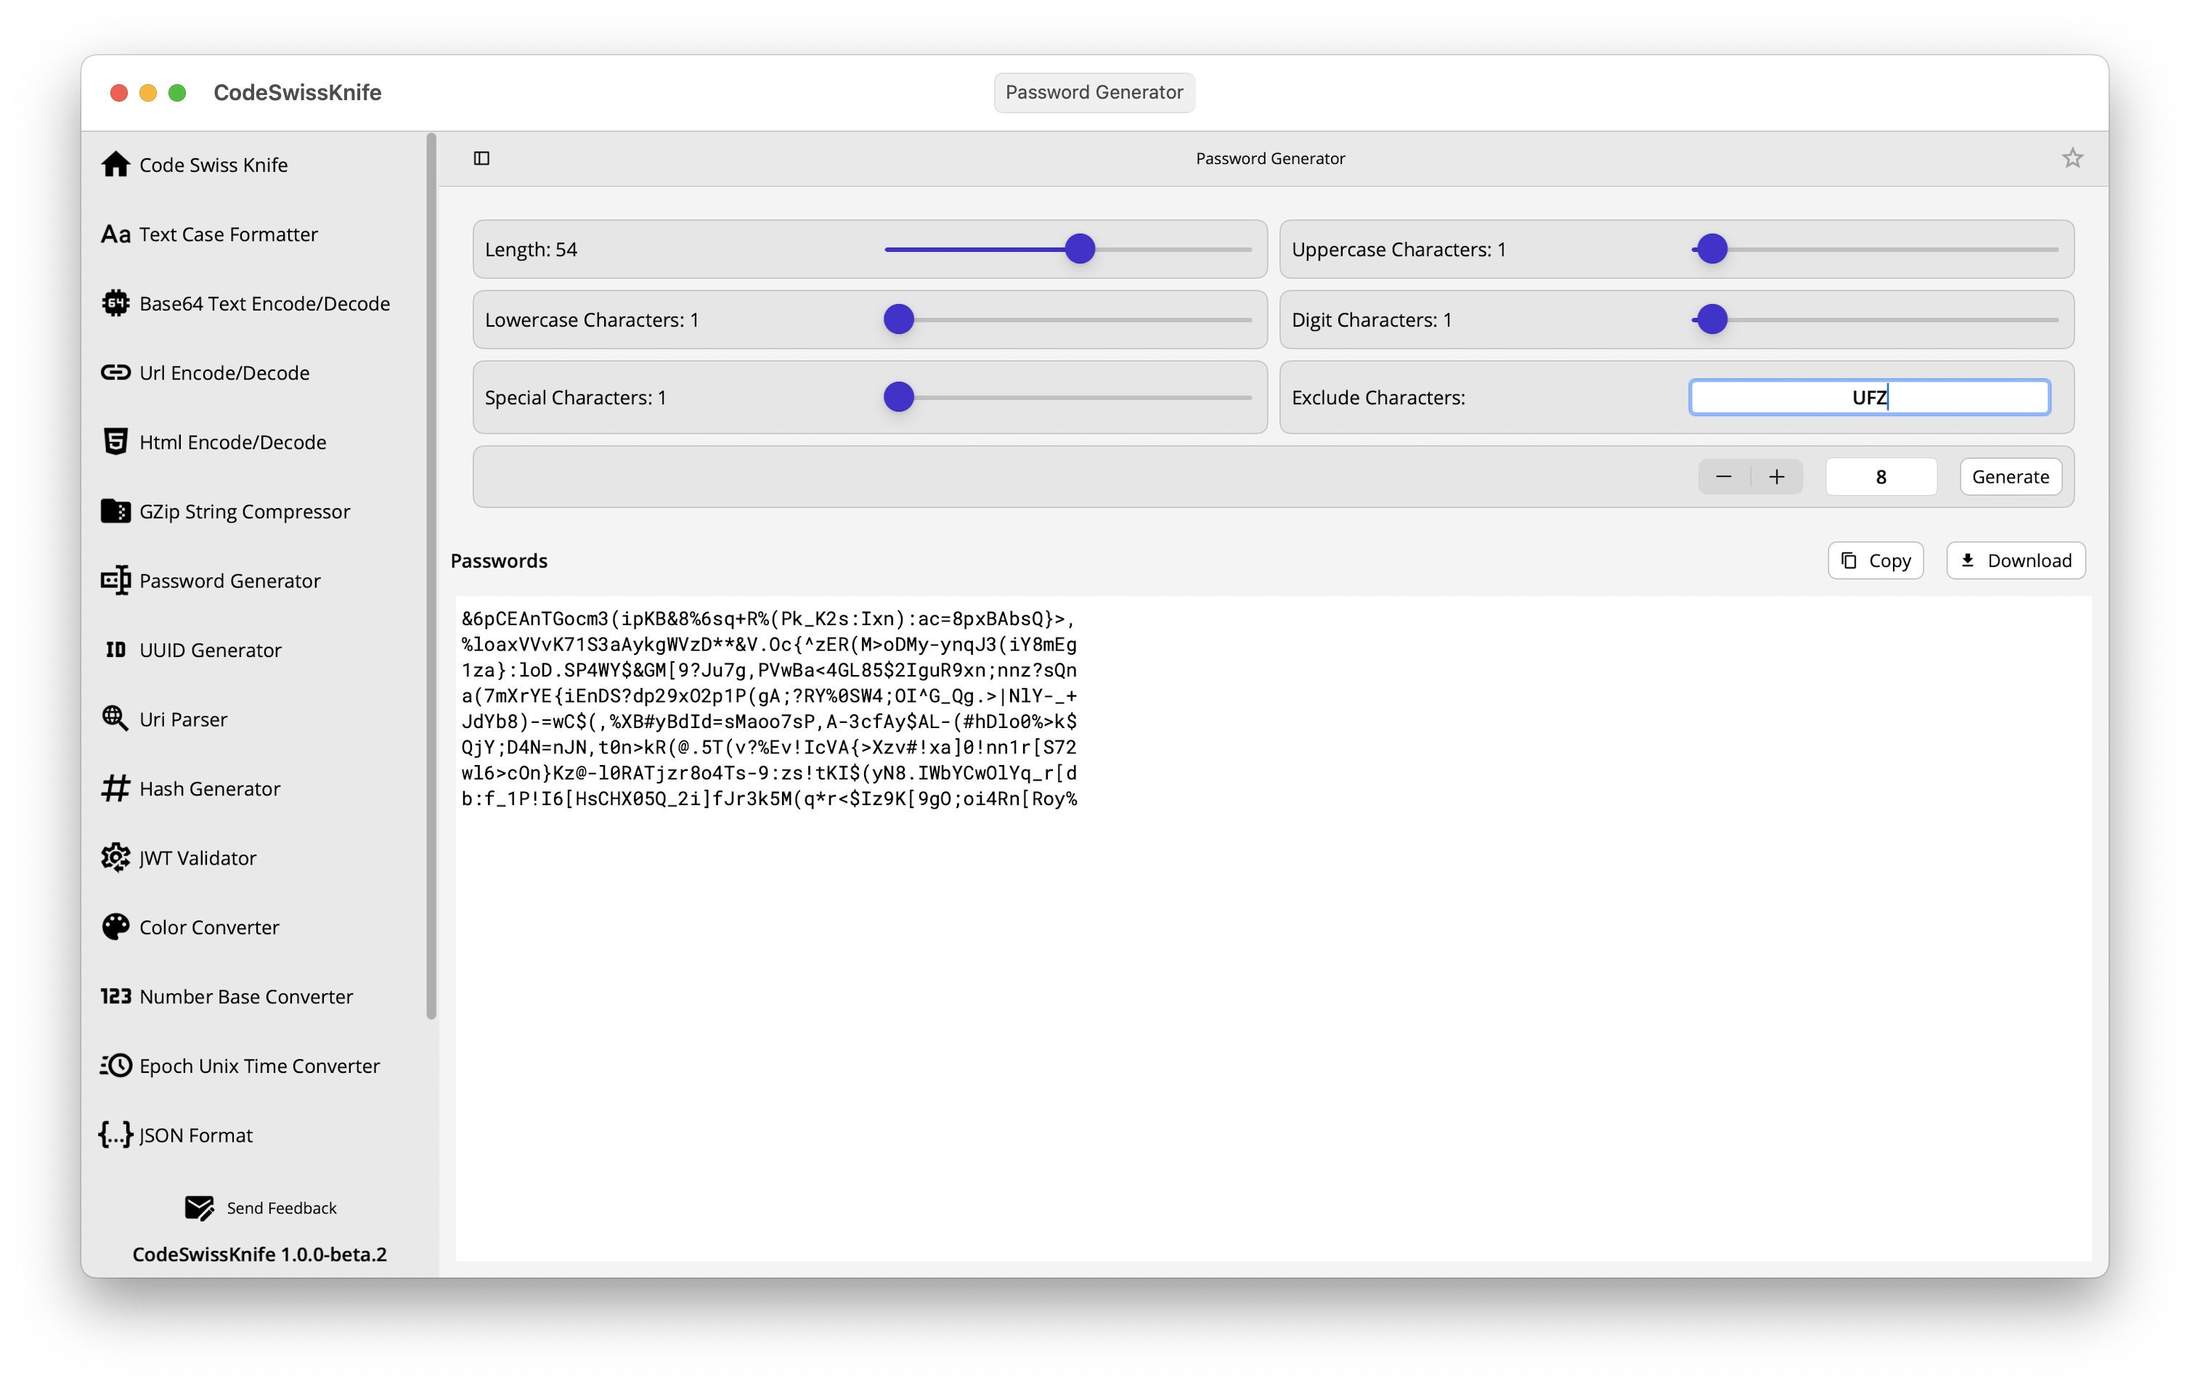Click the download arrow icon on the Download button
2190x1385 pixels.
click(x=1967, y=560)
